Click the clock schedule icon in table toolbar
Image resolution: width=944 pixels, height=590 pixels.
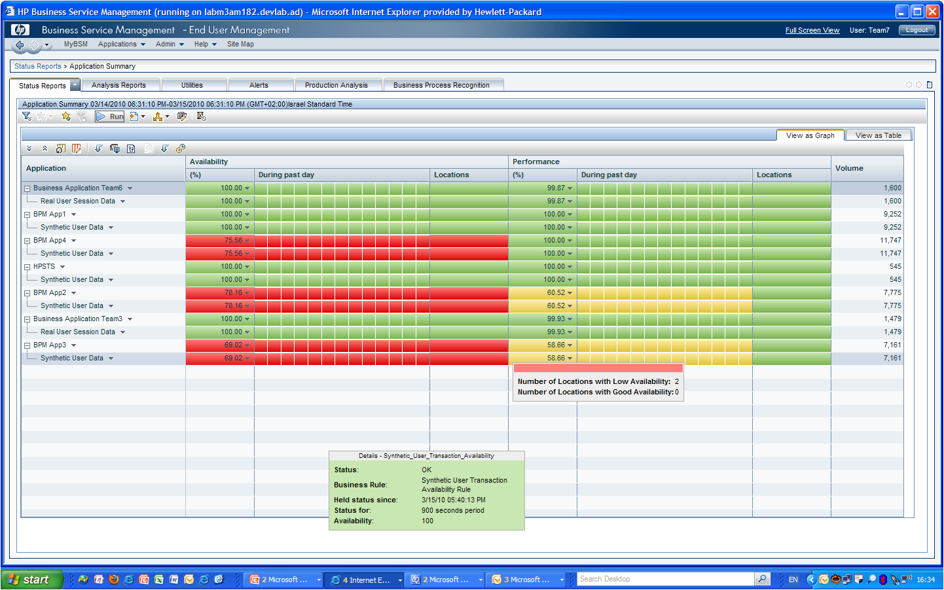(181, 148)
